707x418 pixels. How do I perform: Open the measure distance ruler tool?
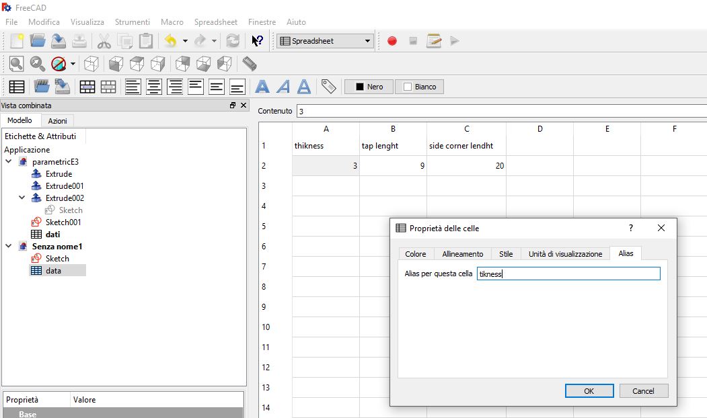250,64
